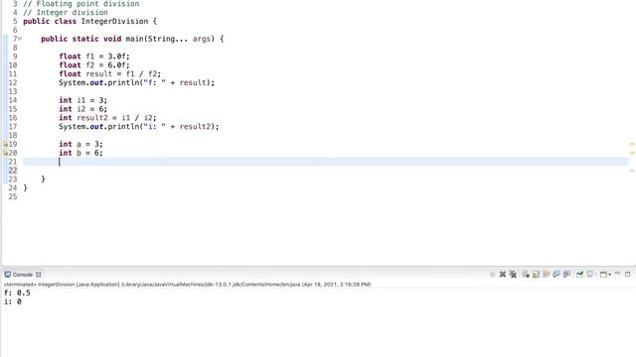This screenshot has width=636, height=357.
Task: Collapse the main method fold marker on line 7
Action: coord(20,39)
